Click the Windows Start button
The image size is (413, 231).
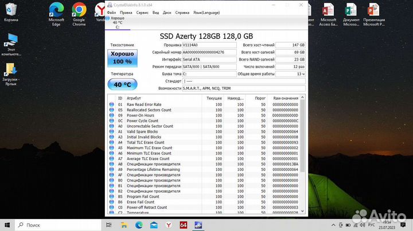pyautogui.click(x=6, y=224)
